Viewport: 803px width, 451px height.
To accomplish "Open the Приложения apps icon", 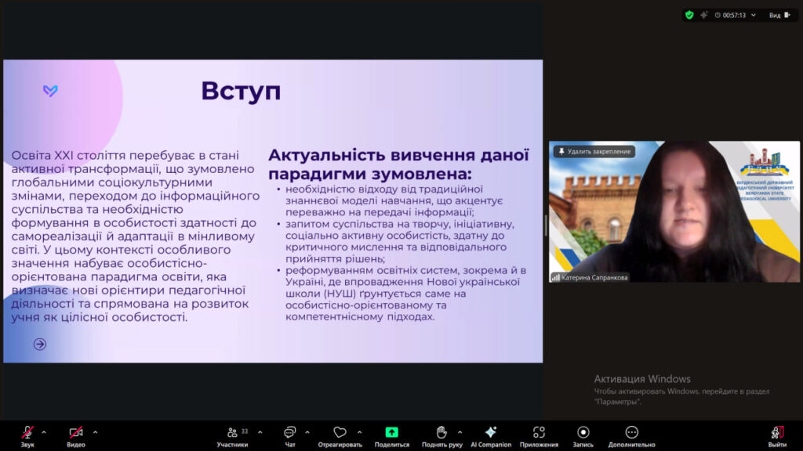I will (539, 433).
